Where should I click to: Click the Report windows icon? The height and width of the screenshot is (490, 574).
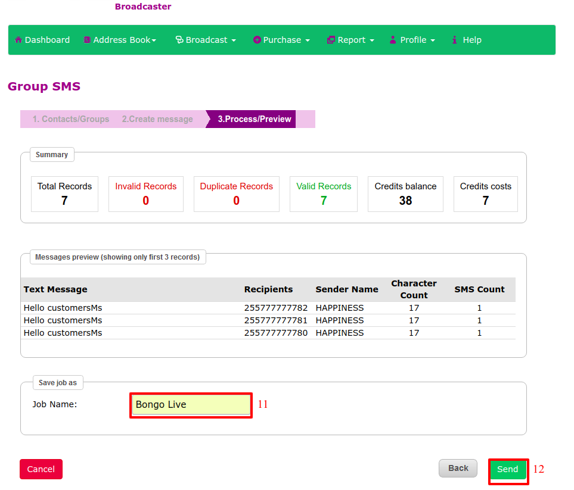coord(331,40)
